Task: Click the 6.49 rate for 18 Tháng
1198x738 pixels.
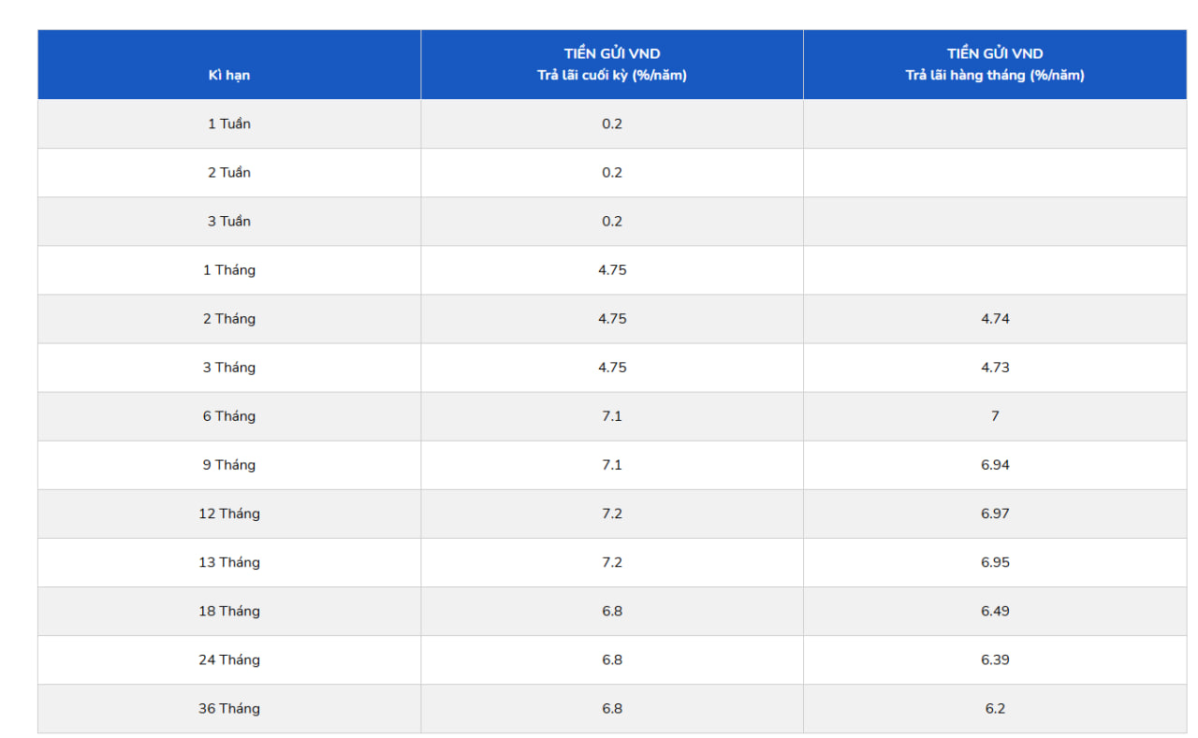Action: (995, 610)
